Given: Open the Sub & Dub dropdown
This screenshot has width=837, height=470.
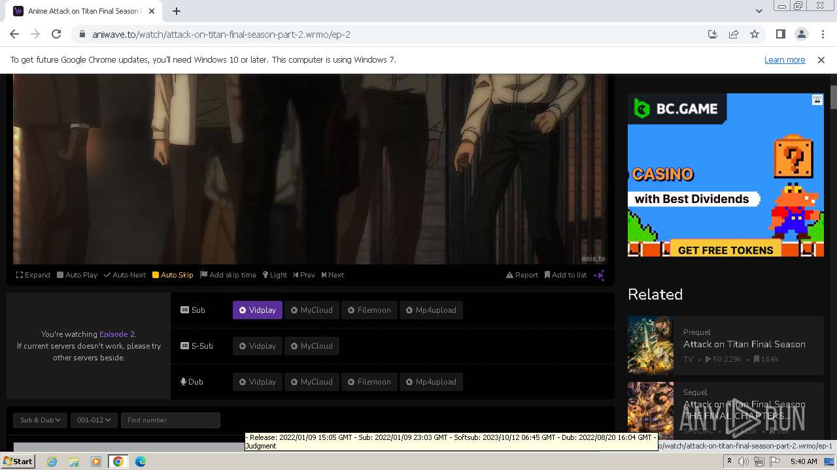Looking at the screenshot, I should click(41, 420).
